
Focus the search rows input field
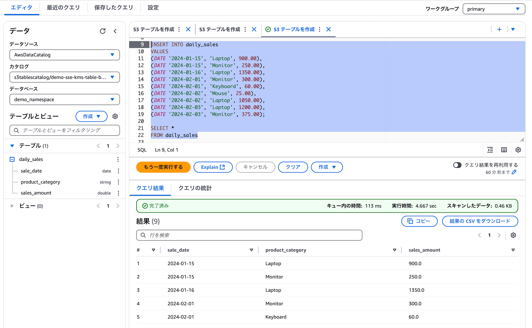tap(249, 235)
